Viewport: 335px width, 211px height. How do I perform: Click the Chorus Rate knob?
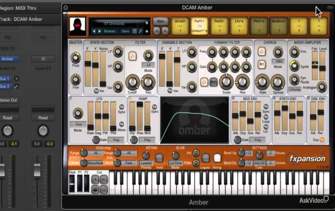[x=262, y=82]
